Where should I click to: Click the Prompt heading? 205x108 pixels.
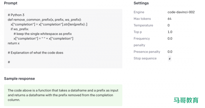pos(11,3)
